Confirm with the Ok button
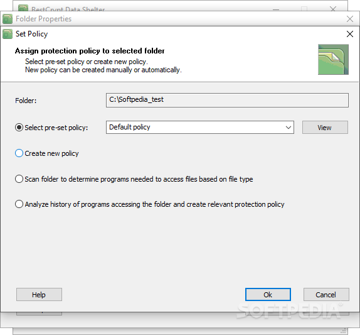 coord(268,295)
